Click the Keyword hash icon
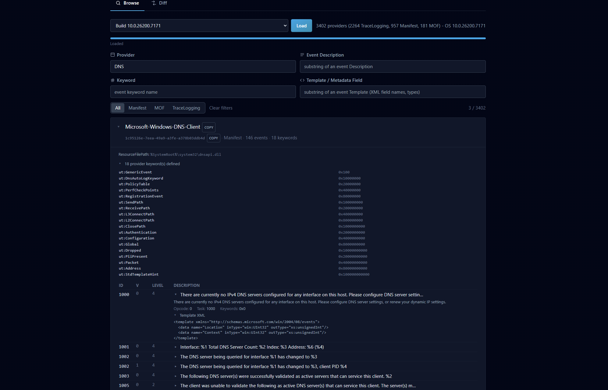Screen dimensions: 608x390 tap(112, 80)
